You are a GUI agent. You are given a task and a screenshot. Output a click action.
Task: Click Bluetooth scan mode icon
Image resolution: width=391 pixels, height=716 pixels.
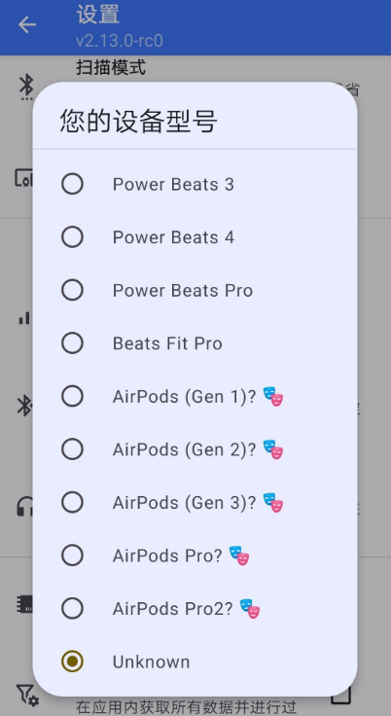pyautogui.click(x=26, y=87)
